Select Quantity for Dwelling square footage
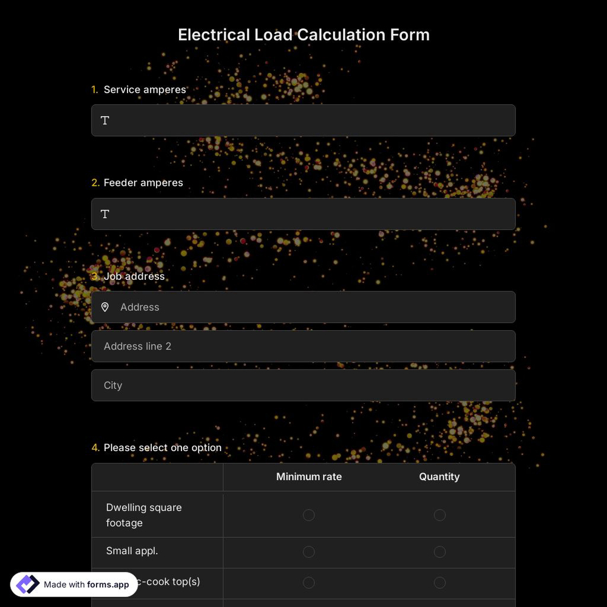 tap(439, 515)
